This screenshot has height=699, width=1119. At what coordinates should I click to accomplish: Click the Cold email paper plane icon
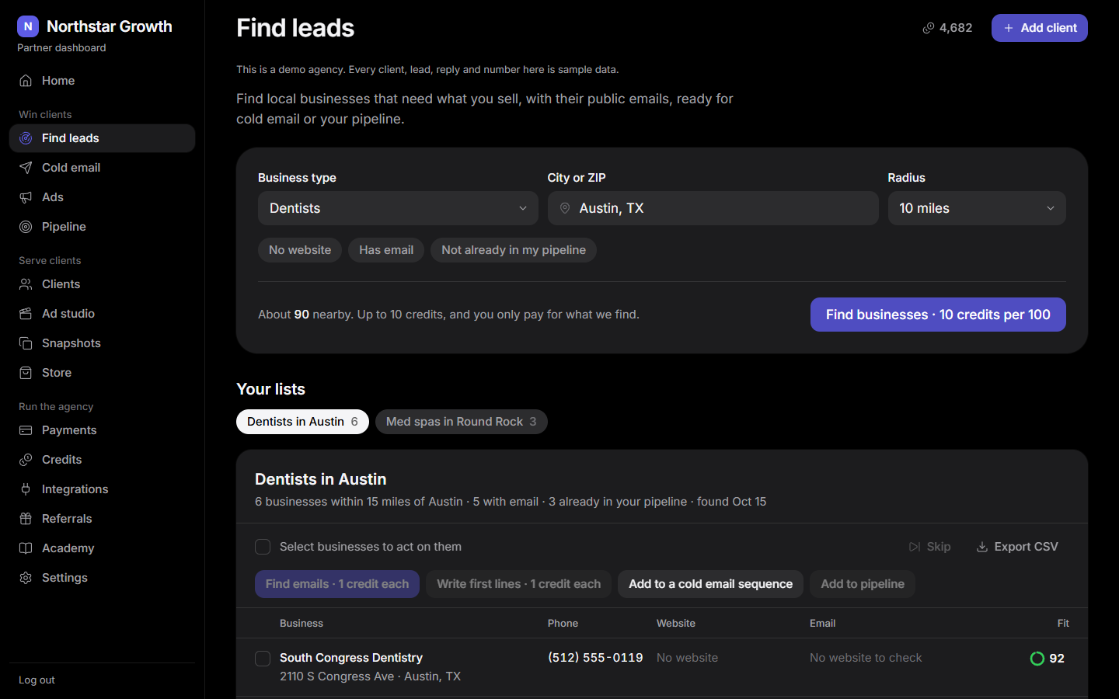tap(26, 168)
